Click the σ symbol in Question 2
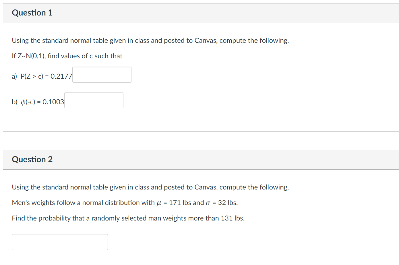Screen dimensions: 399x265 click(208, 203)
